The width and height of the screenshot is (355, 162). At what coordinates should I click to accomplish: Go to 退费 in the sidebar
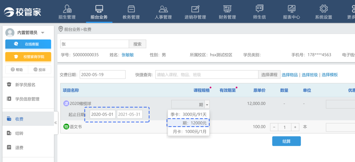[x=19, y=148]
